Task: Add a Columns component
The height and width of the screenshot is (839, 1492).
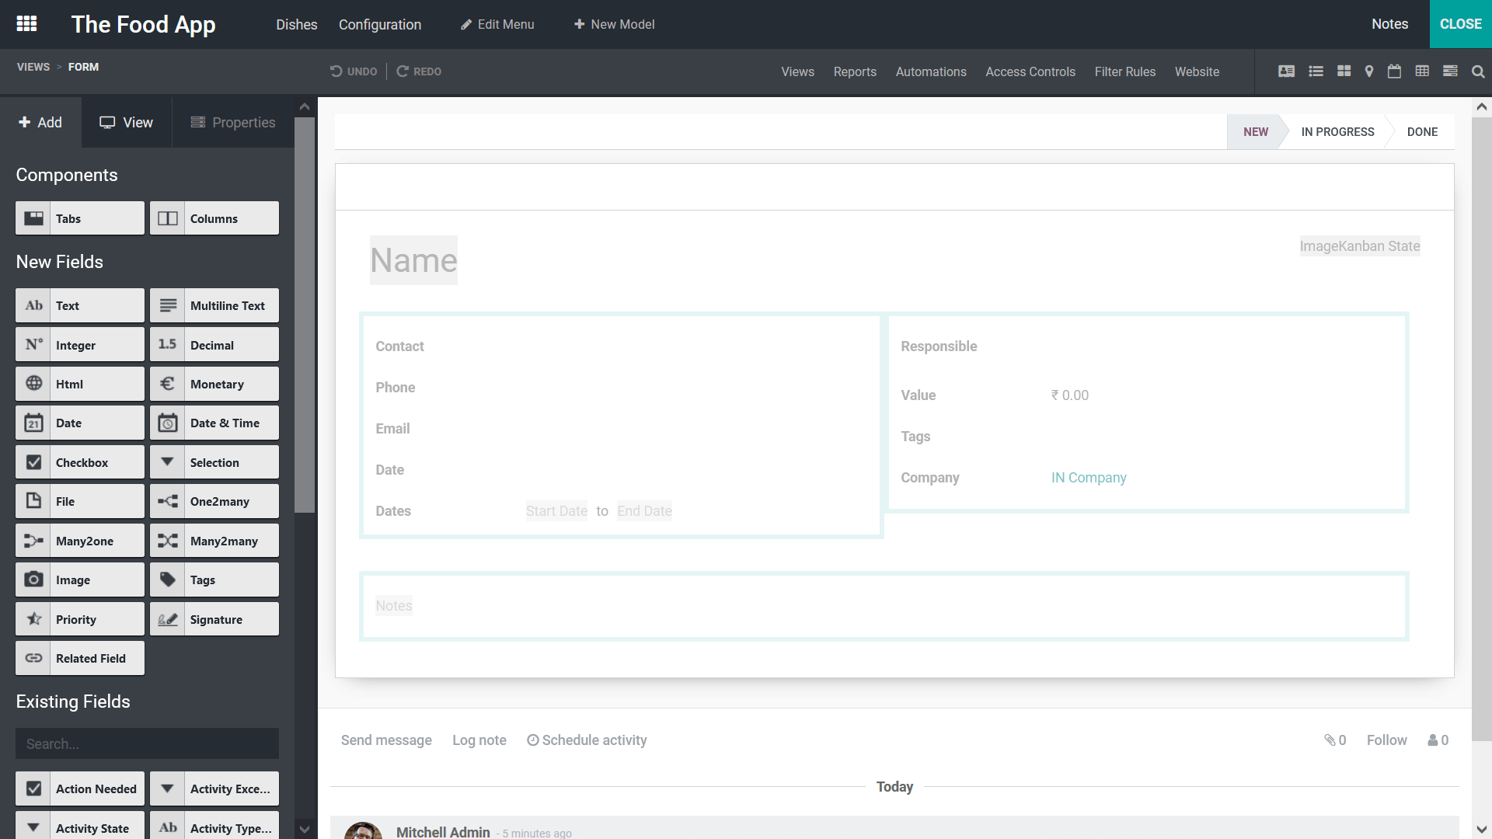Action: tap(214, 218)
